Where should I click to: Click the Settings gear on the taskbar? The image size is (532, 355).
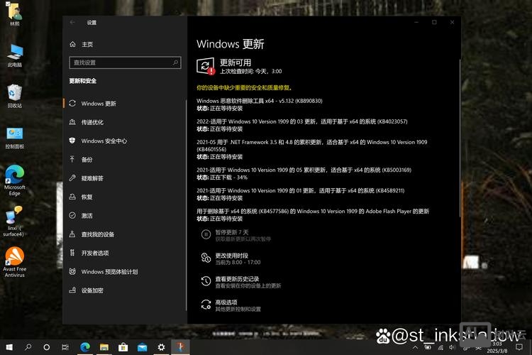(161, 347)
